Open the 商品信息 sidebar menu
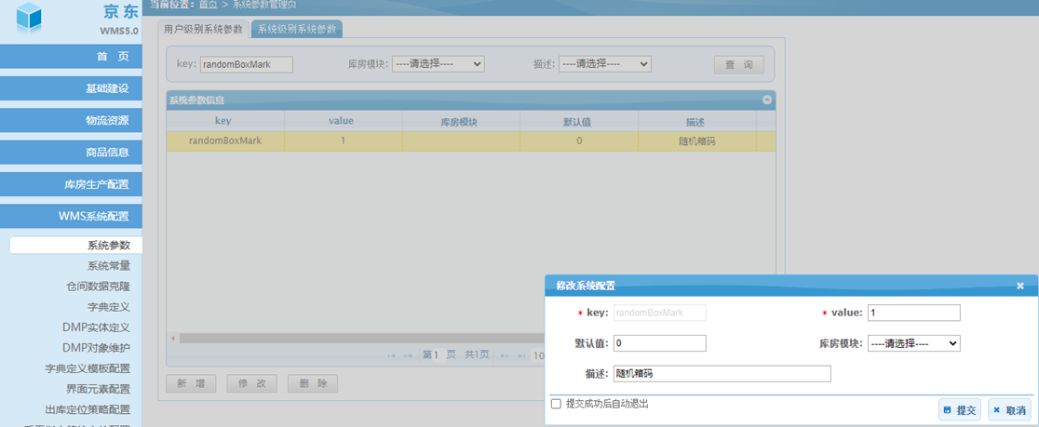Screen dimensions: 1039x427 71,153
